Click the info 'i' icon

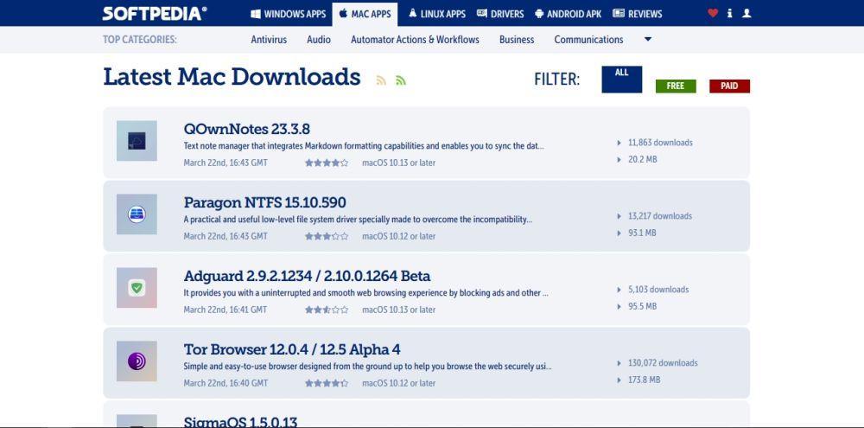[729, 13]
